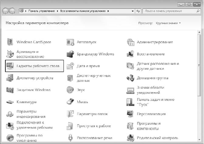Open the Администрирование link
The image size is (204, 144).
155,42
